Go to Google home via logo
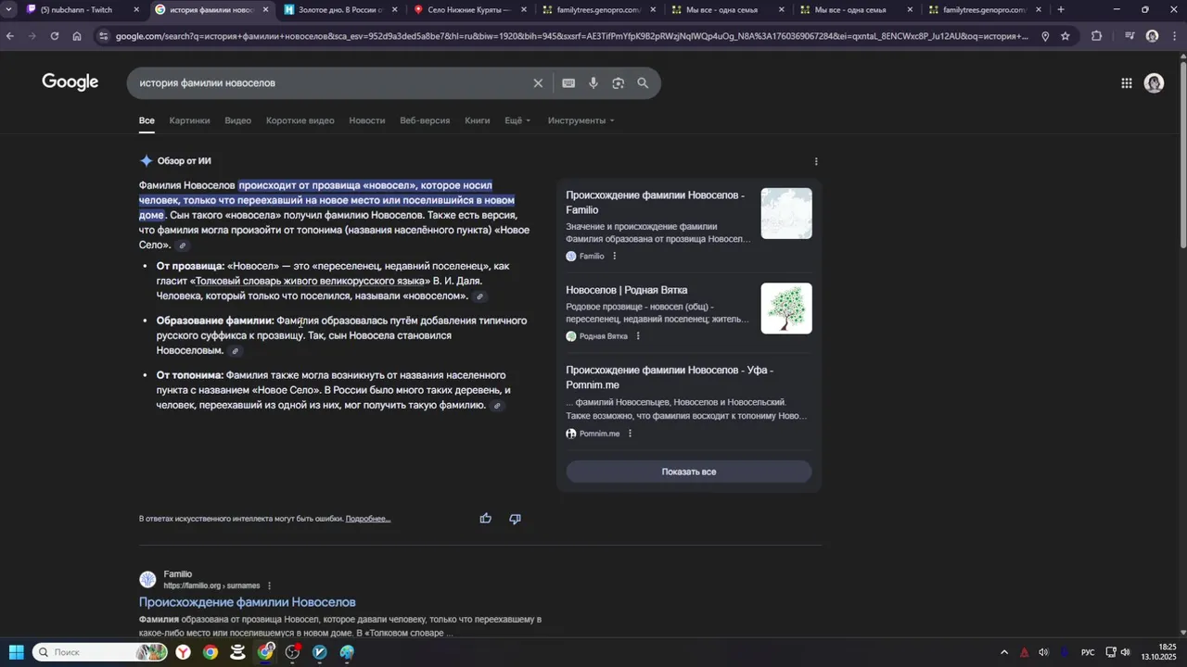Image resolution: width=1187 pixels, height=667 pixels. click(x=70, y=82)
